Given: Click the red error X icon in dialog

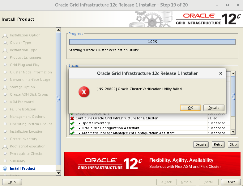Looking at the screenshot, I should point(84,92).
